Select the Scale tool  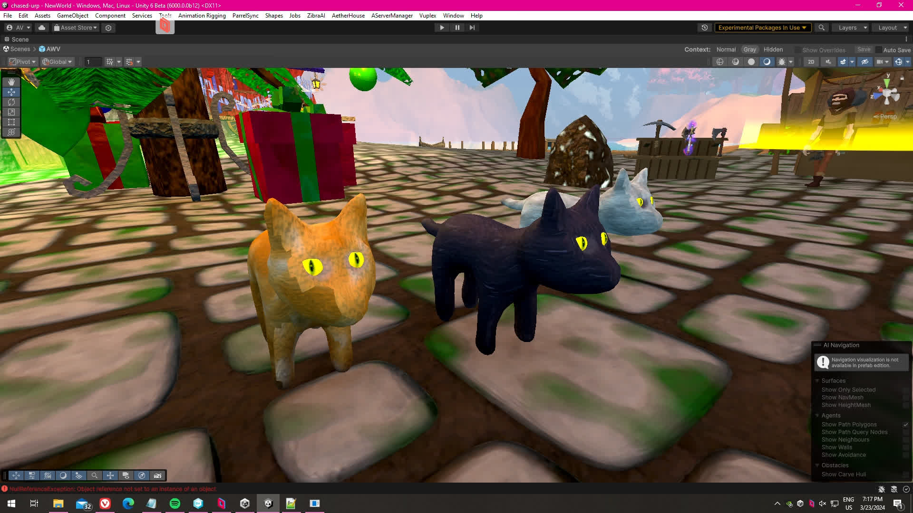[11, 112]
